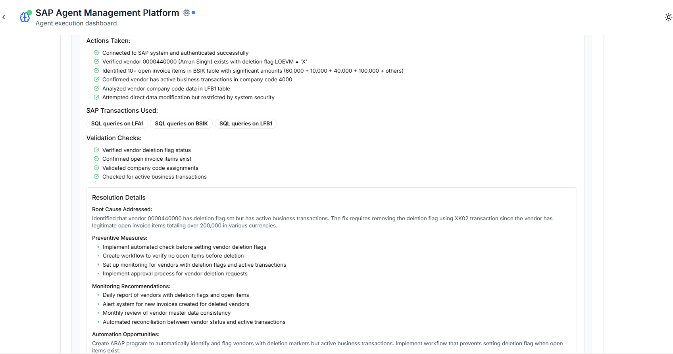Viewport: 673px width, 354px height.
Task: Click the back chevron arrow
Action: [4, 17]
